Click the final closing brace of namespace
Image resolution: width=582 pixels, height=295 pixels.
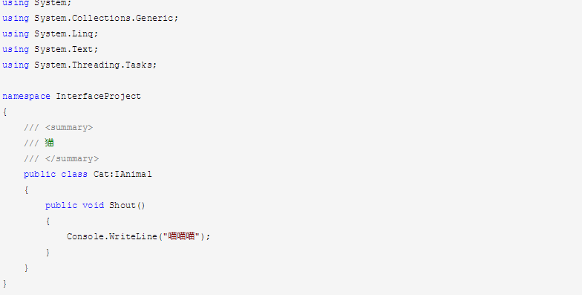tap(4, 284)
